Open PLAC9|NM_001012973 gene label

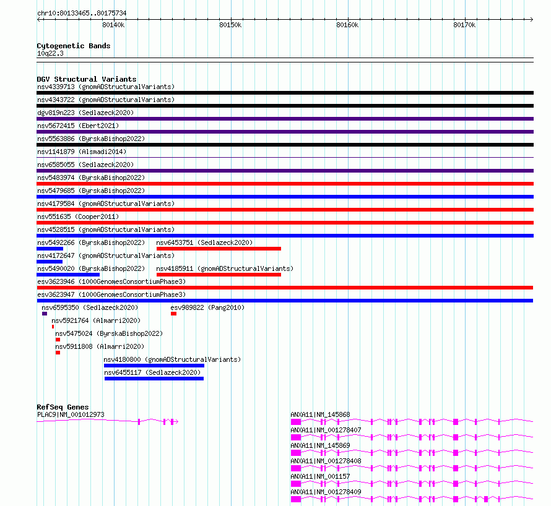(x=71, y=414)
